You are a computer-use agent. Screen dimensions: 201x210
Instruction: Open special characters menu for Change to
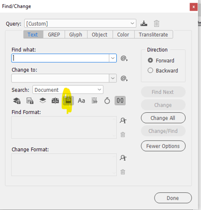click(124, 78)
